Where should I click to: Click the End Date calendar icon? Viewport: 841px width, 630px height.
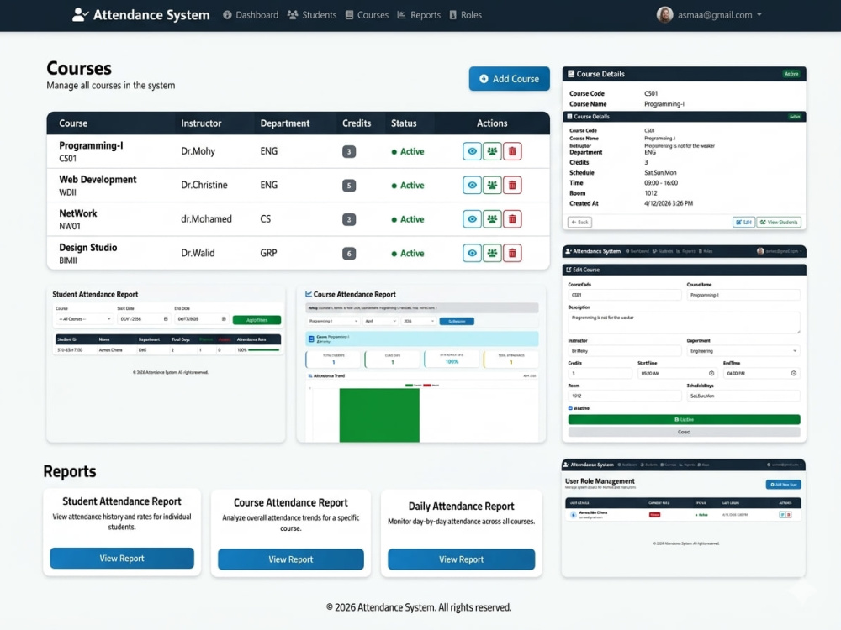click(x=224, y=318)
